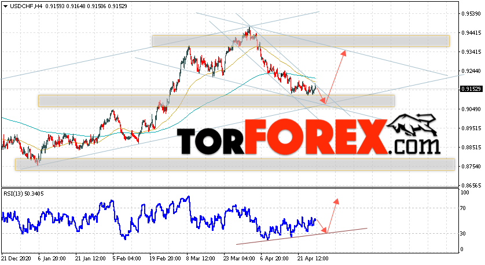Click the 0.88515 price axis label
The height and width of the screenshot is (265, 485).
471,148
